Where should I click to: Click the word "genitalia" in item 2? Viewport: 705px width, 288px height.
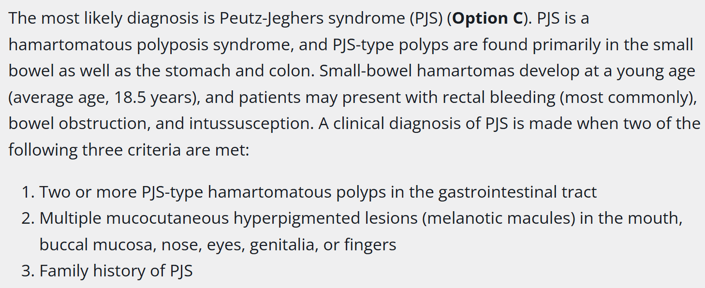(x=282, y=245)
